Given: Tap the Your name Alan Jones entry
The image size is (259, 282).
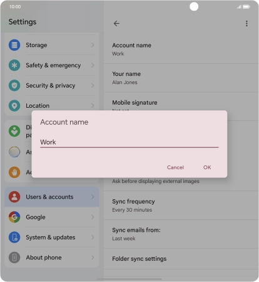Looking at the screenshot, I should [x=181, y=78].
